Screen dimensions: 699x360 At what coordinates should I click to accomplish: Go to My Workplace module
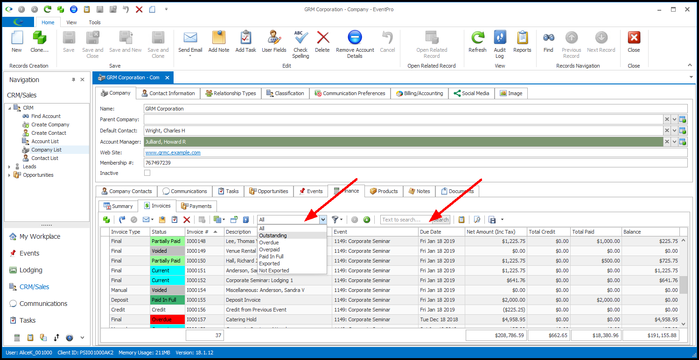[40, 236]
